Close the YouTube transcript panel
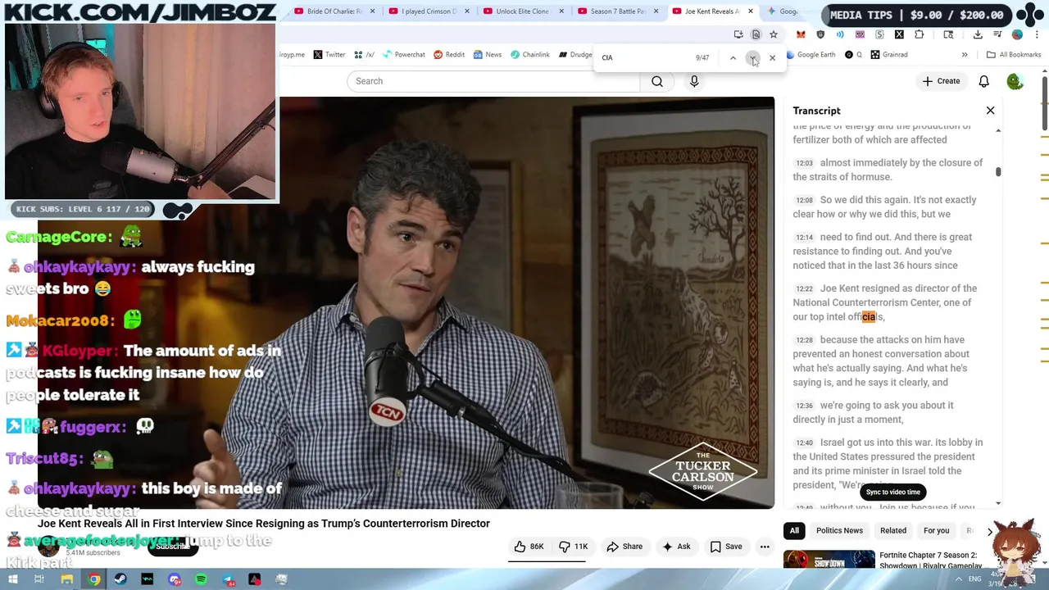Viewport: 1049px width, 590px height. point(990,110)
